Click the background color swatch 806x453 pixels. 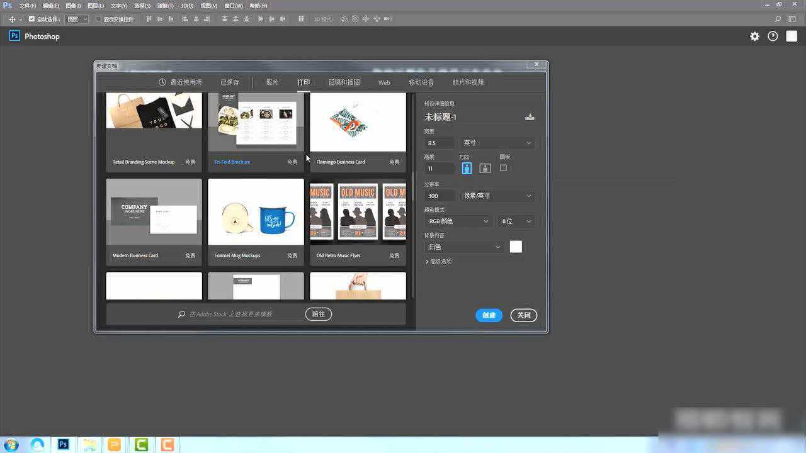click(x=516, y=247)
